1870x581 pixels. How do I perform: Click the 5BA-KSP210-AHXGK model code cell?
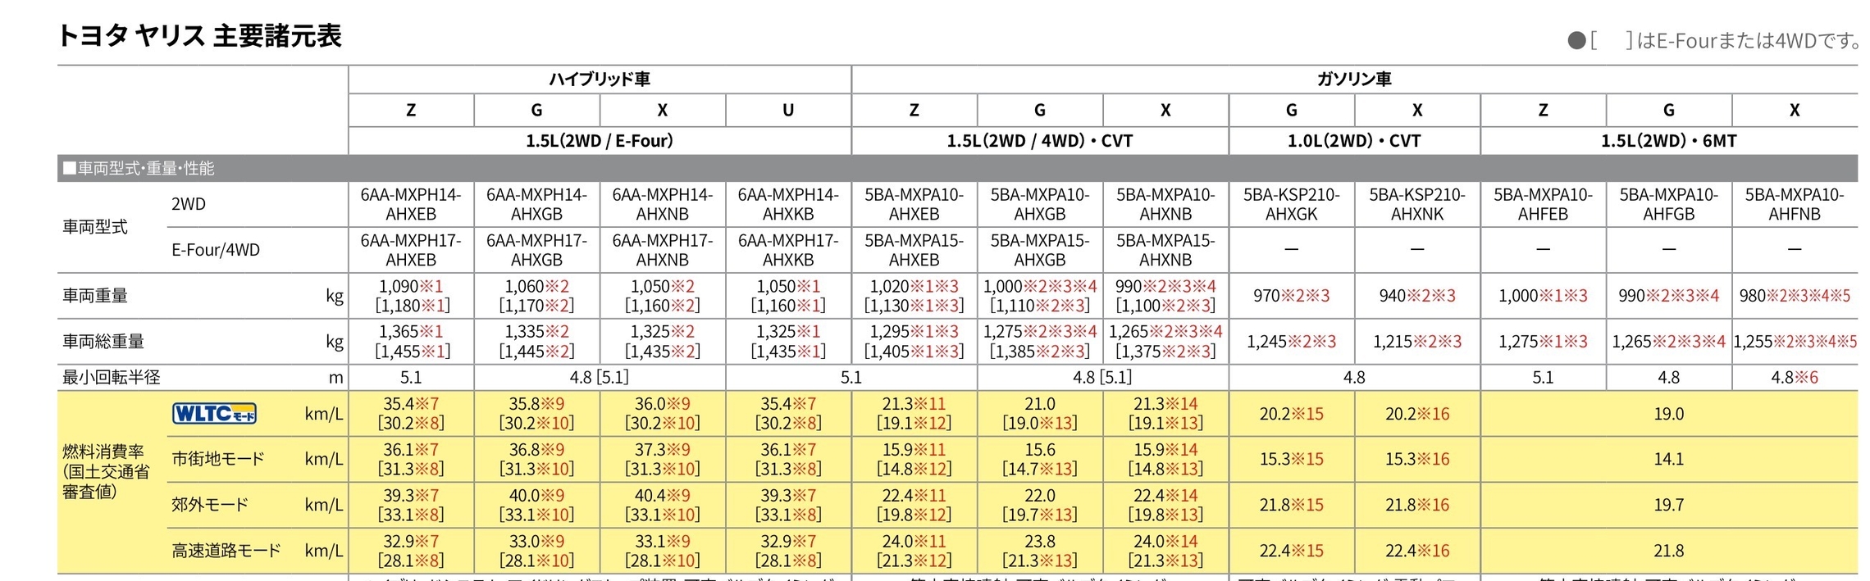(1291, 205)
